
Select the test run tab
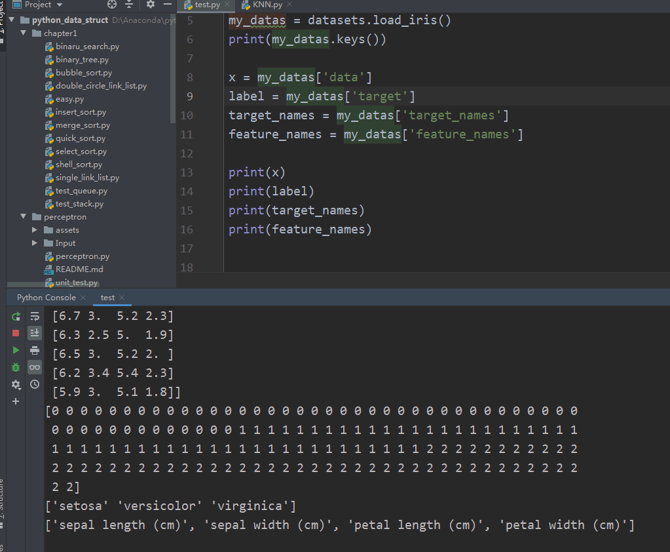(107, 298)
